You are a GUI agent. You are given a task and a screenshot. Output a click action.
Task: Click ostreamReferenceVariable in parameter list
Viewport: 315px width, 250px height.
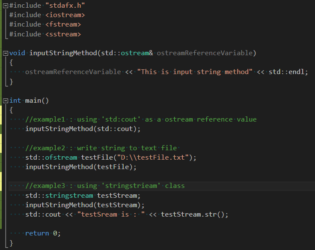point(205,53)
